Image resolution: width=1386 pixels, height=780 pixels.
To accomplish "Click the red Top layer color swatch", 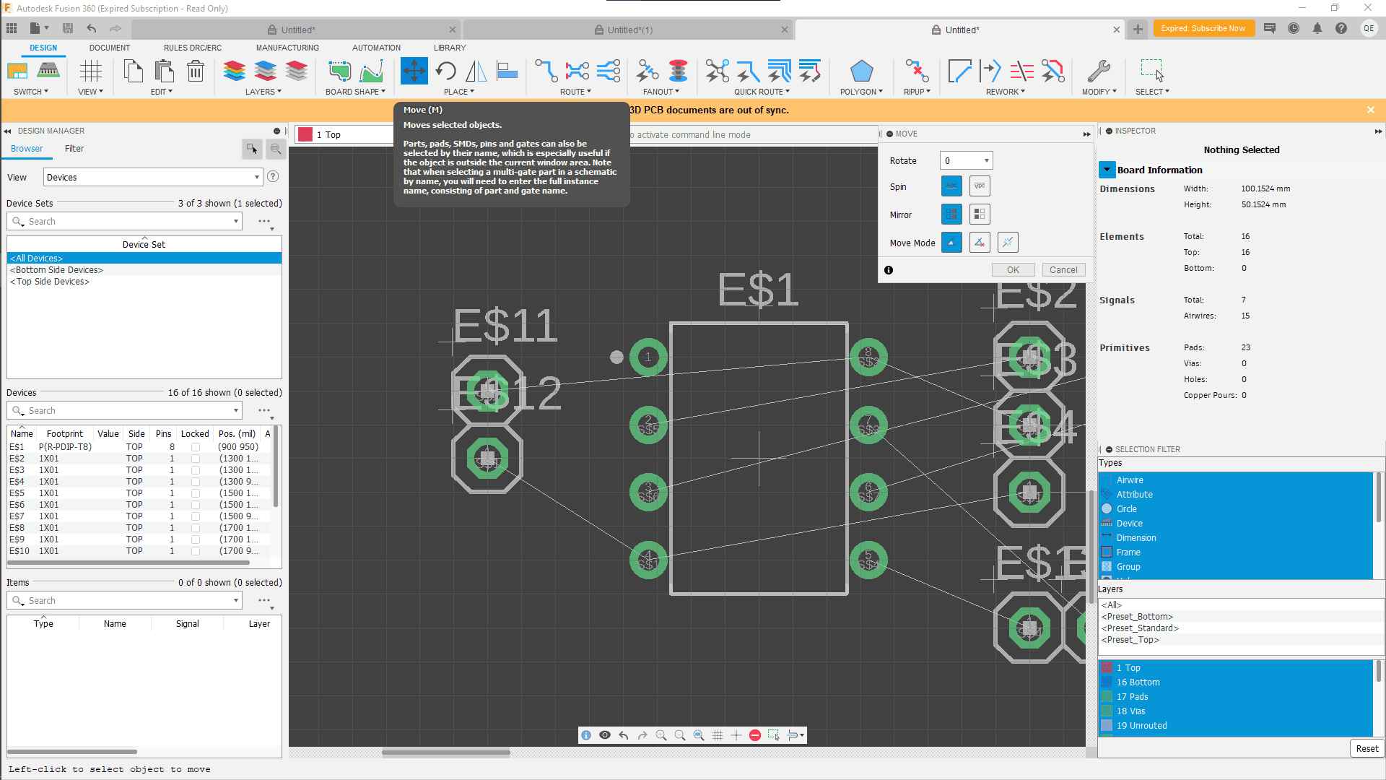I will [x=305, y=135].
